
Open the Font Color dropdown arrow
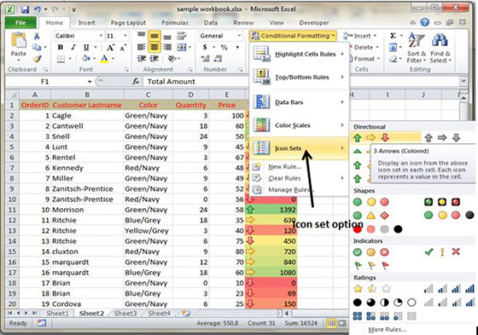click(x=113, y=59)
